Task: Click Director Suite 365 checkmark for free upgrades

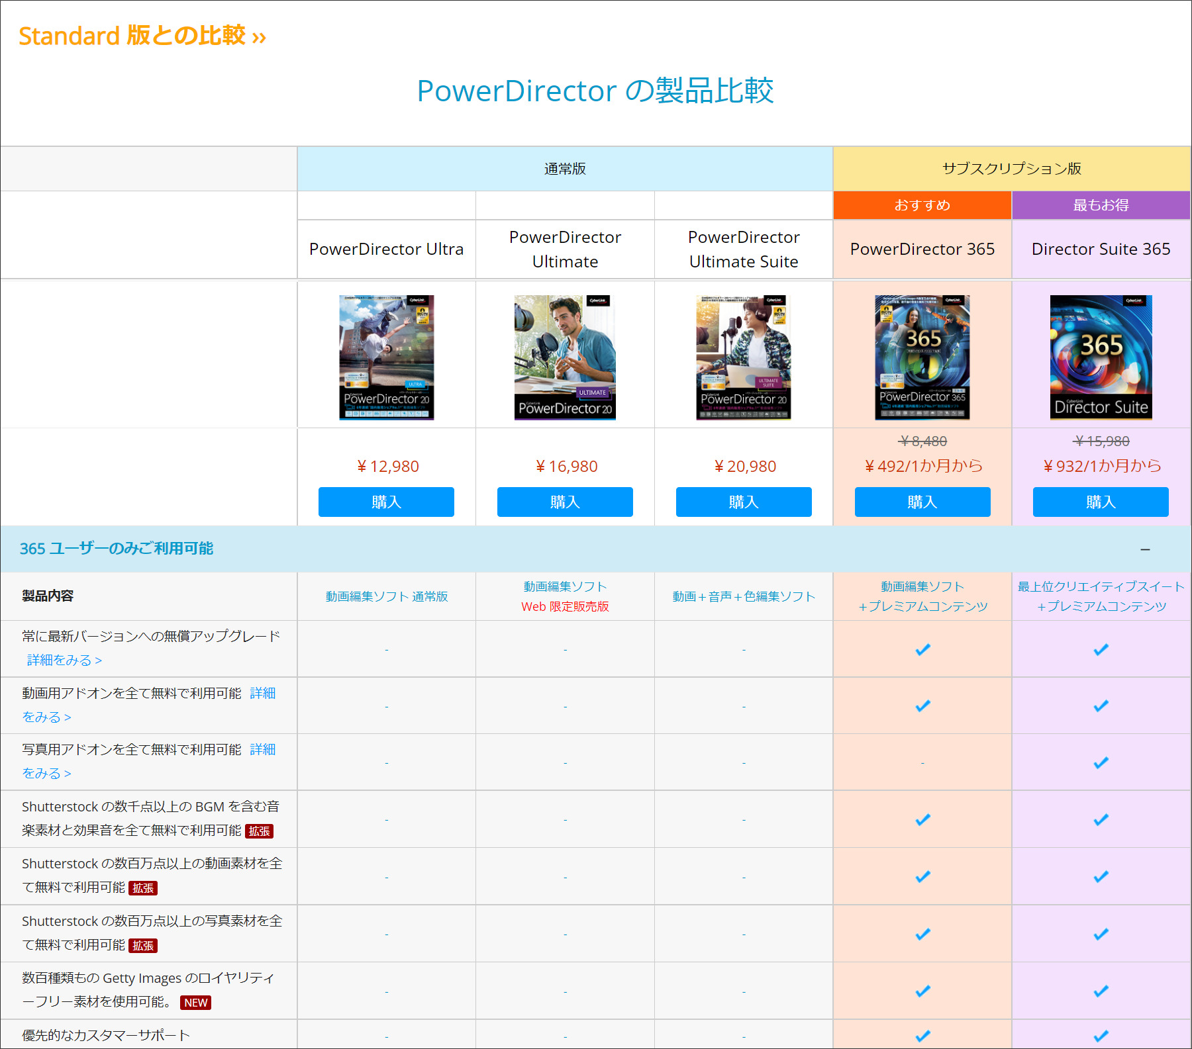Action: [1101, 649]
